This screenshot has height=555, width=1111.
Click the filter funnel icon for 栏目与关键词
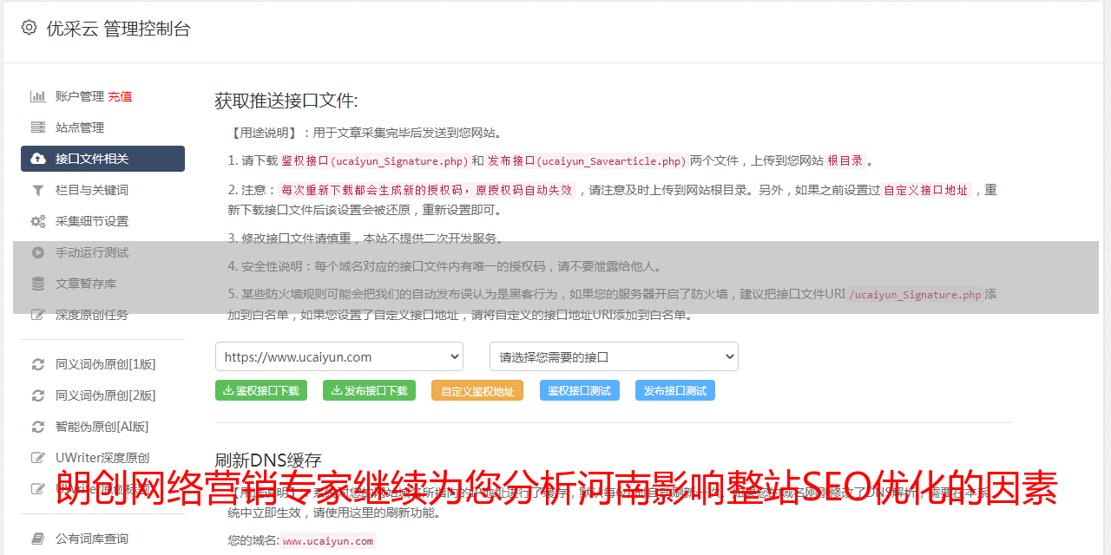pyautogui.click(x=38, y=190)
